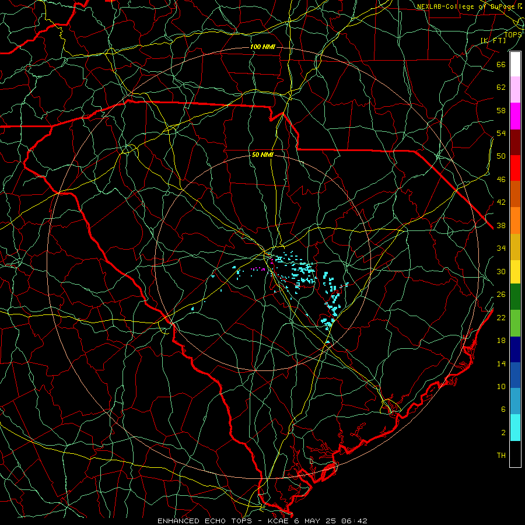Click the 'TOPS' legend title
525x525 pixels.
click(x=513, y=34)
